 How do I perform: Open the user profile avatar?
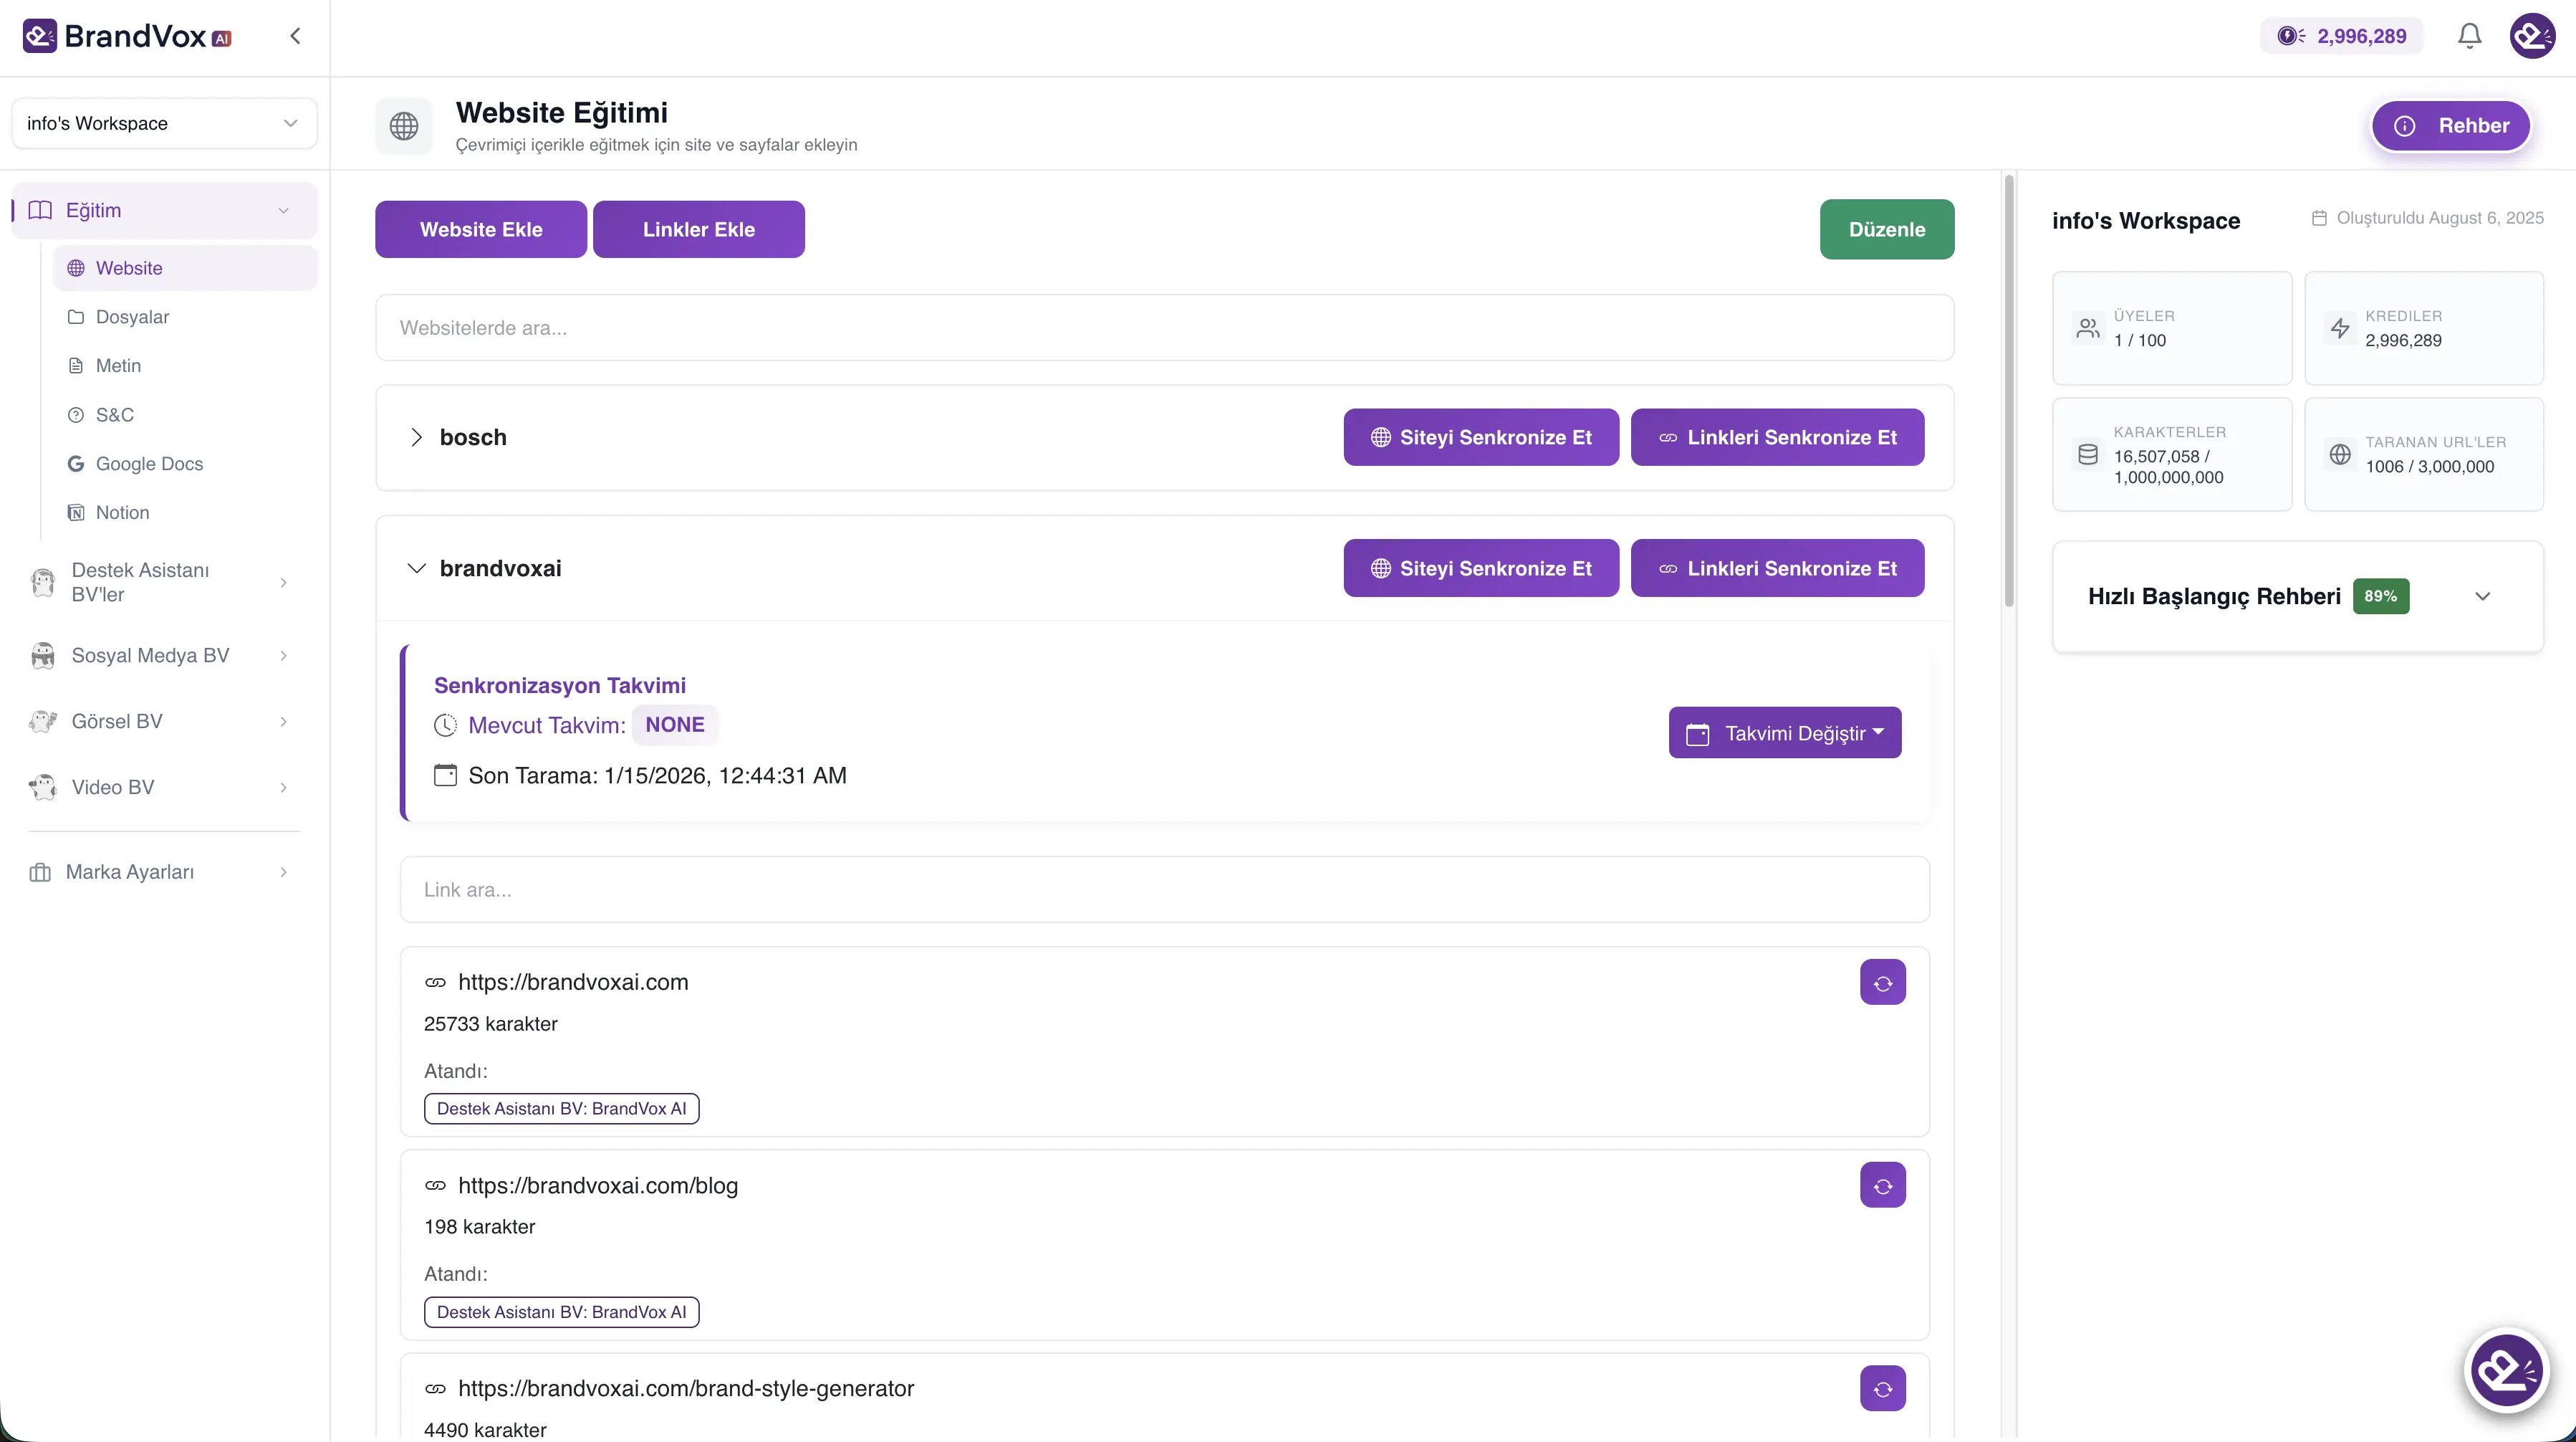2532,36
